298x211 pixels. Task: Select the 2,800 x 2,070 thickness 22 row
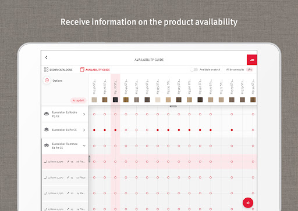(65, 193)
